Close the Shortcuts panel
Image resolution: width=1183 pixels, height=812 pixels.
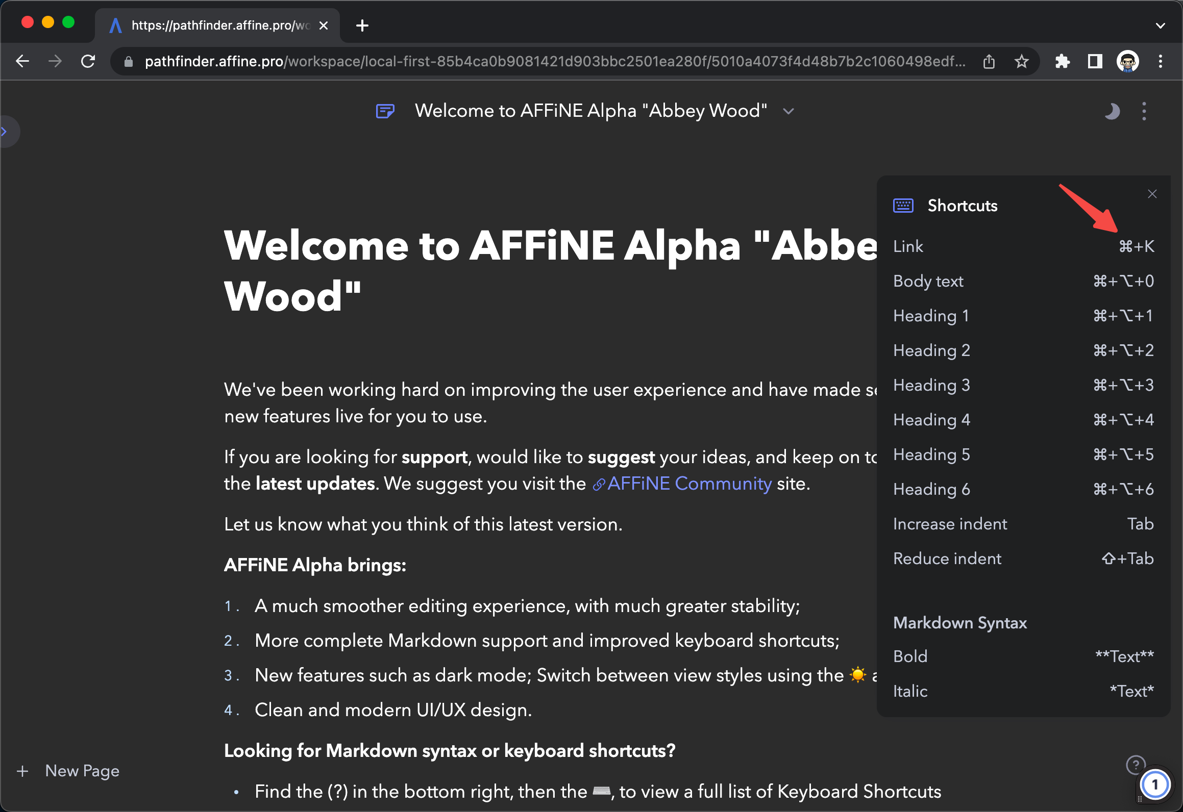pos(1152,194)
